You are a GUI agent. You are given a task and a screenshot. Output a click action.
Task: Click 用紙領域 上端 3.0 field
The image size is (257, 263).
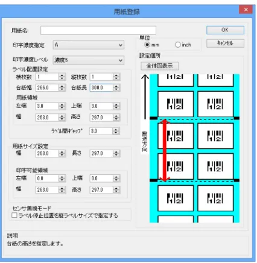coord(101,106)
